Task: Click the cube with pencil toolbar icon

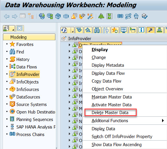Action: point(145,16)
